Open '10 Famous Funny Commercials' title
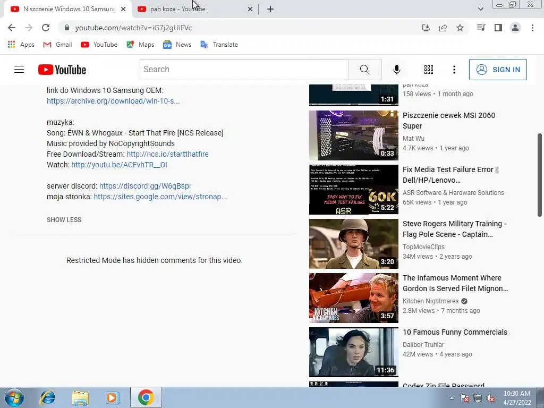The height and width of the screenshot is (408, 544). pos(455,332)
